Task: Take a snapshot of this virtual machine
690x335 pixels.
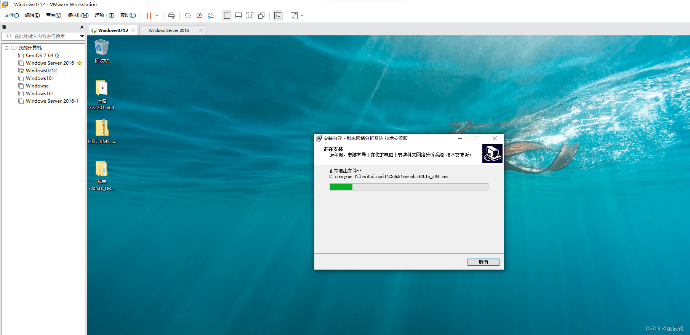Action: [x=188, y=16]
